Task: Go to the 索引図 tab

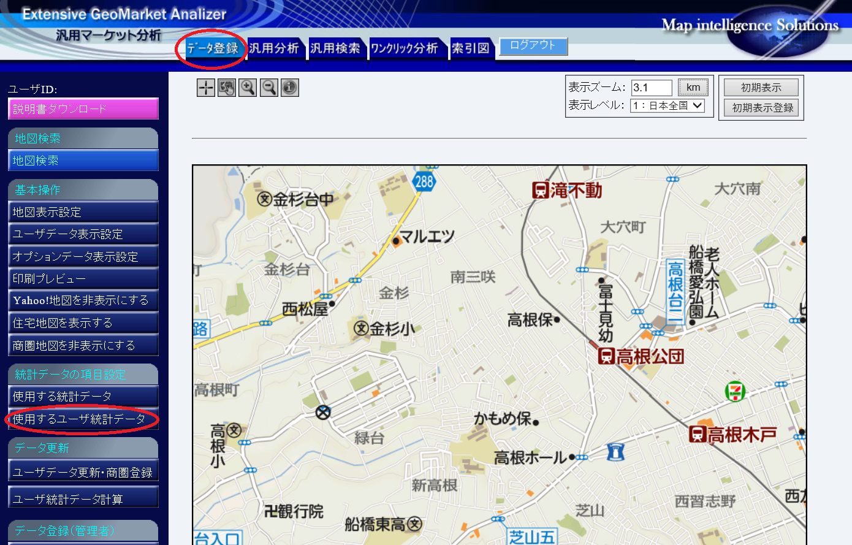Action: click(471, 48)
